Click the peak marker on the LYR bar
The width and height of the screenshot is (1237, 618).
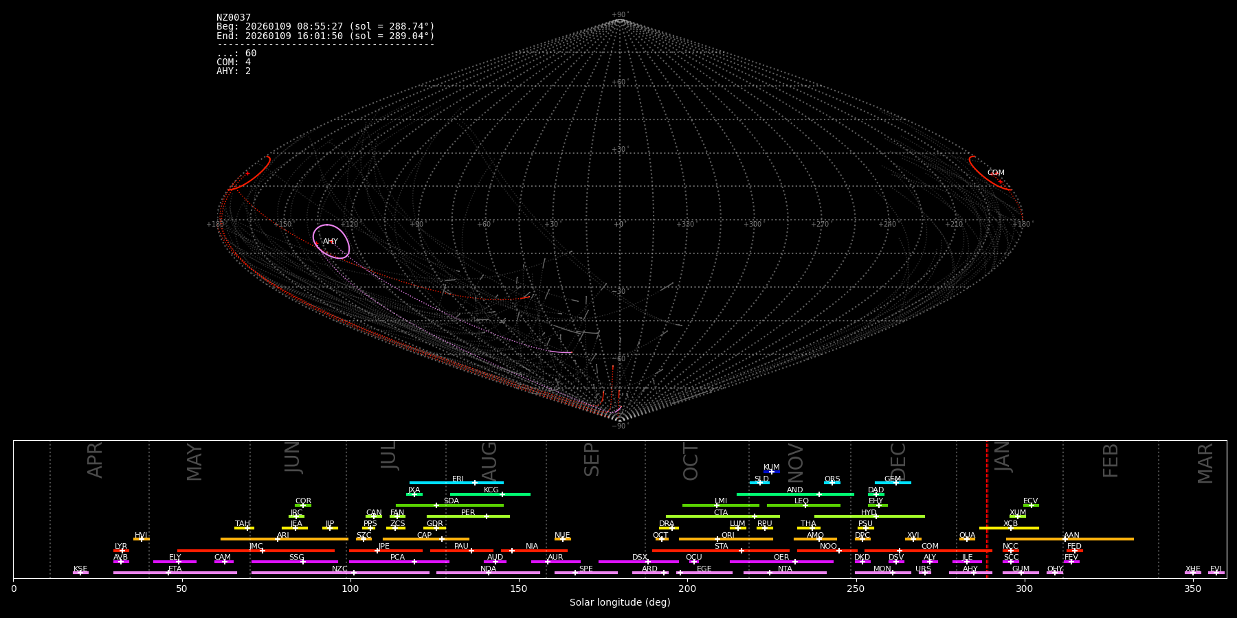[122, 551]
